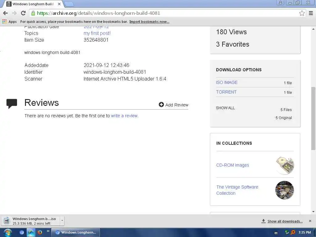
Task: Reload the page with the refresh icon
Action: (23, 13)
